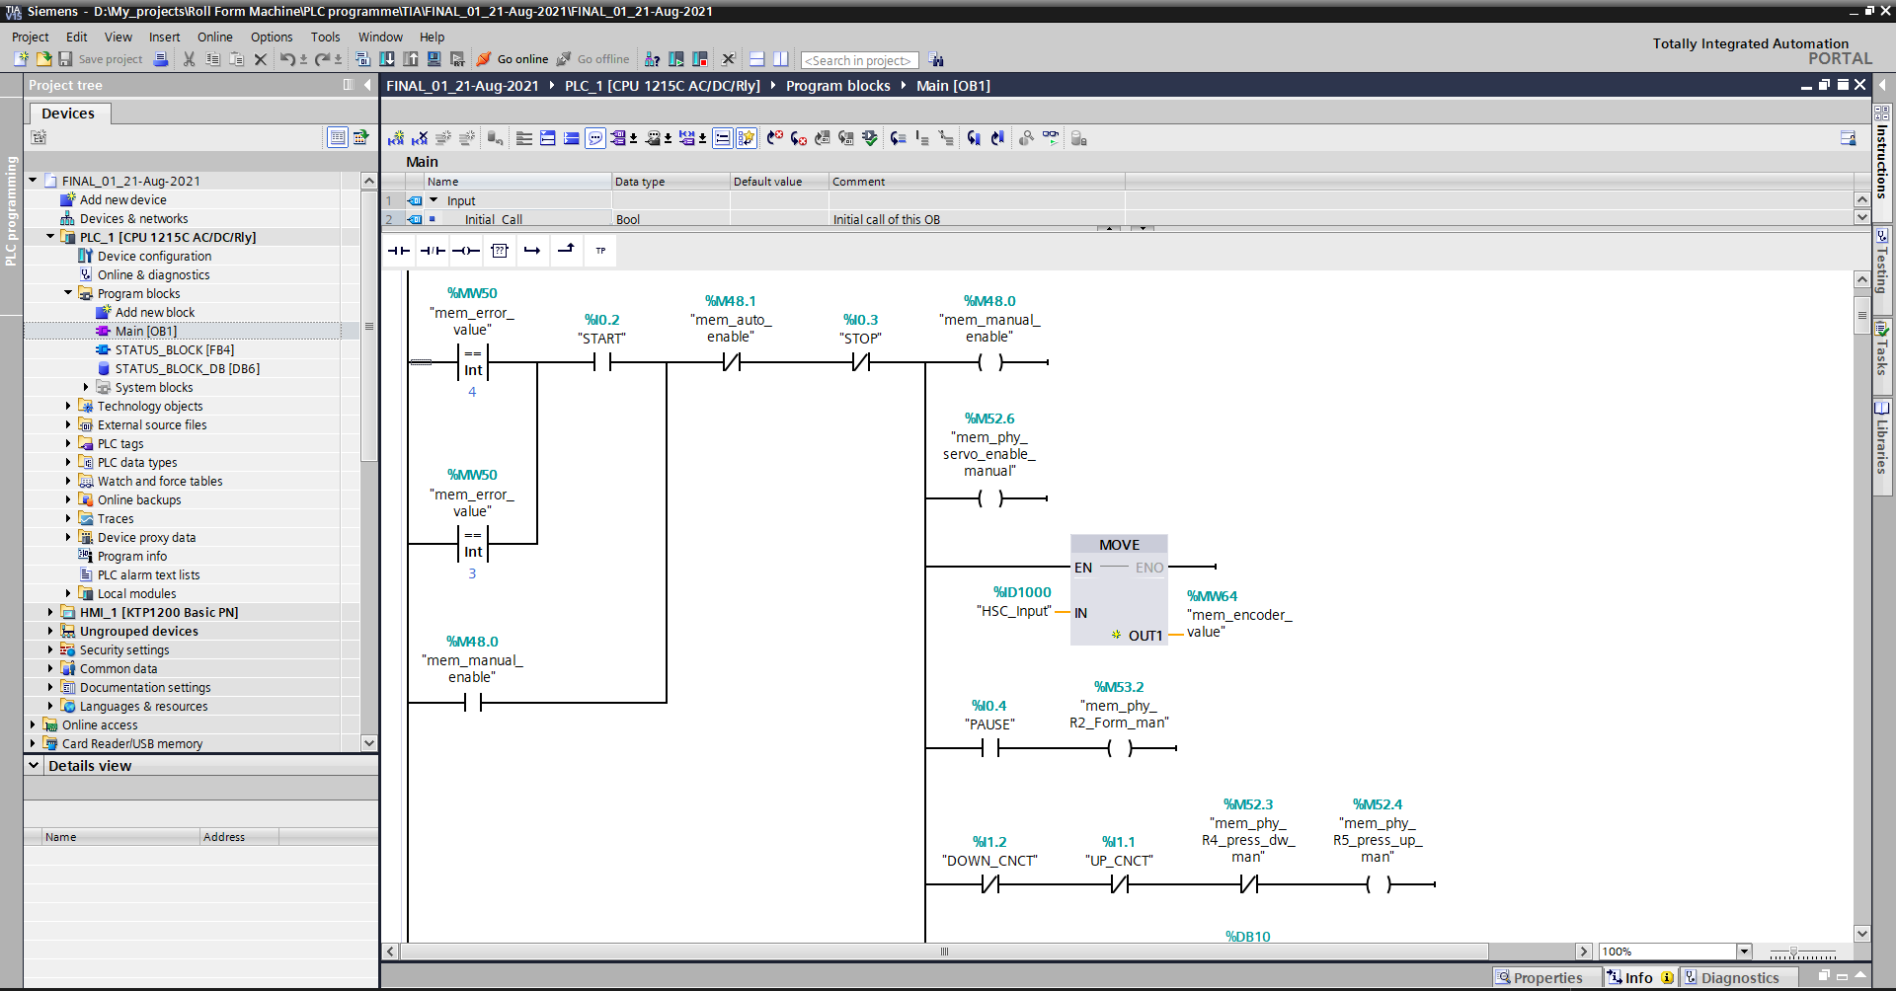Insert a TP timer from favorites

click(599, 250)
